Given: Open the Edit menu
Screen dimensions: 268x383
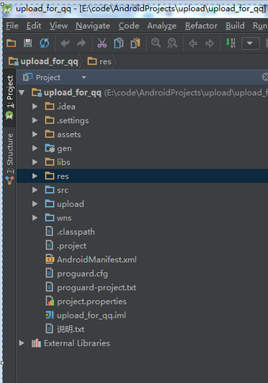Looking at the screenshot, I should (34, 26).
